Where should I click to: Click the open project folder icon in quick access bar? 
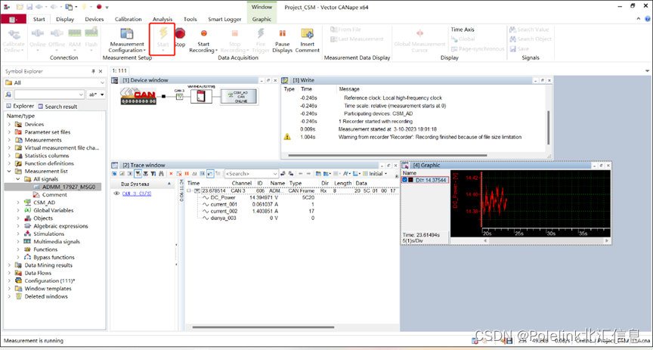pos(20,7)
